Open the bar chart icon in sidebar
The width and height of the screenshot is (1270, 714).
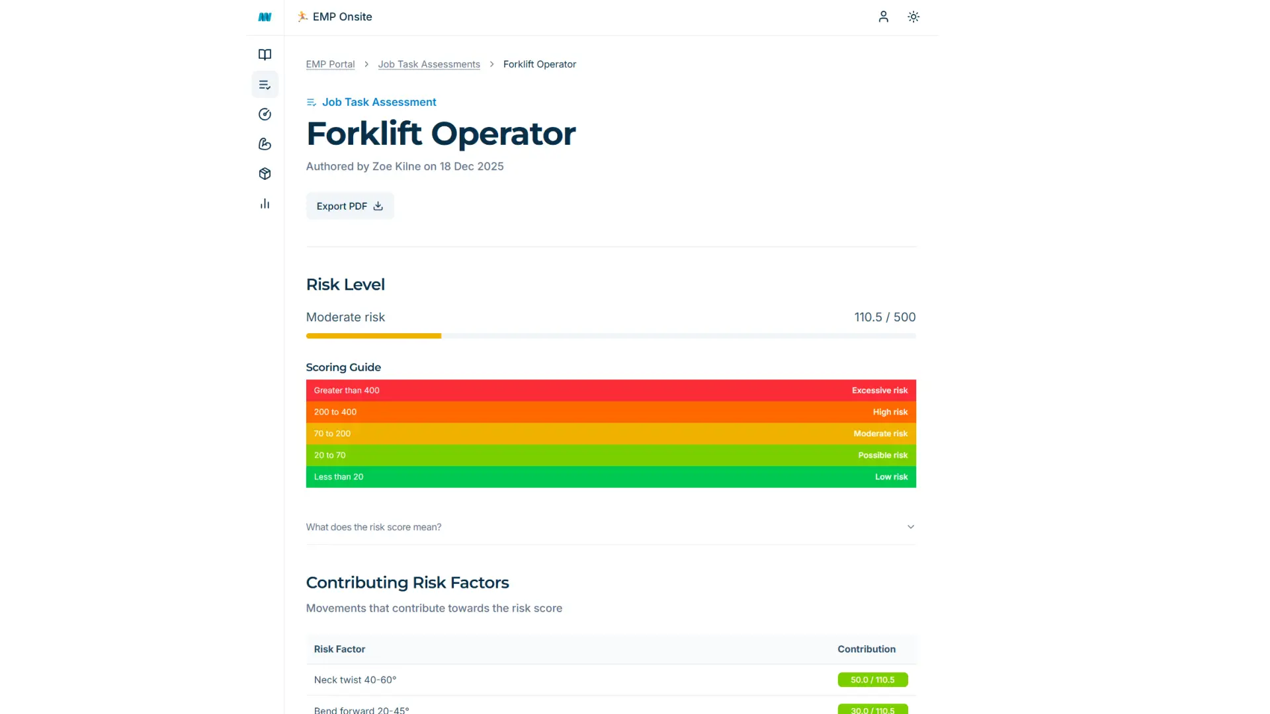coord(265,204)
